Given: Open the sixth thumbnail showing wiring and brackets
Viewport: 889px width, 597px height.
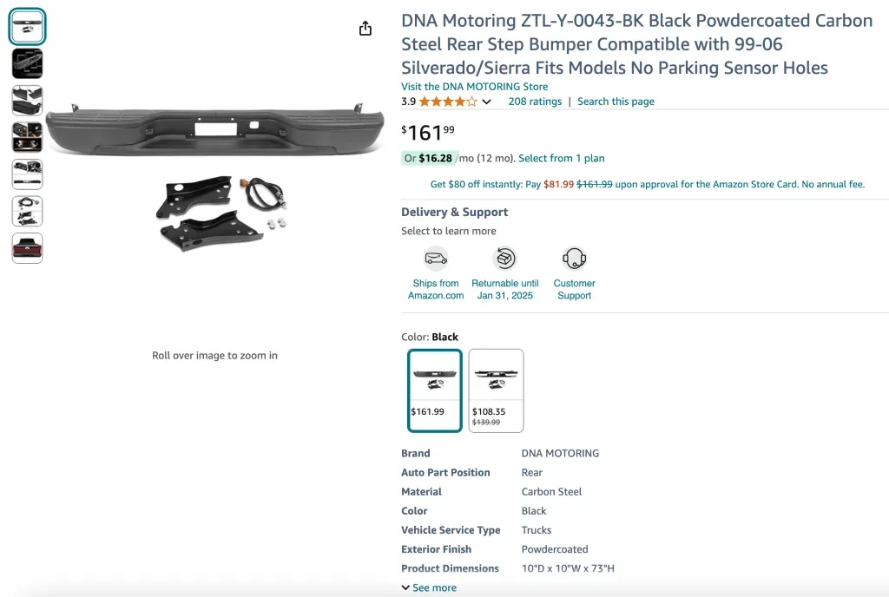Looking at the screenshot, I should point(27,211).
